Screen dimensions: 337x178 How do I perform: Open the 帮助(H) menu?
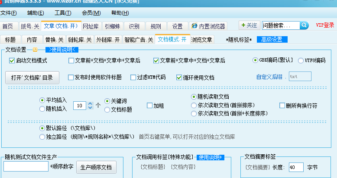[x=120, y=13]
